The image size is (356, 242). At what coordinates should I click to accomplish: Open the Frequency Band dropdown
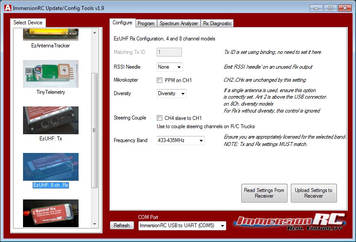180,140
